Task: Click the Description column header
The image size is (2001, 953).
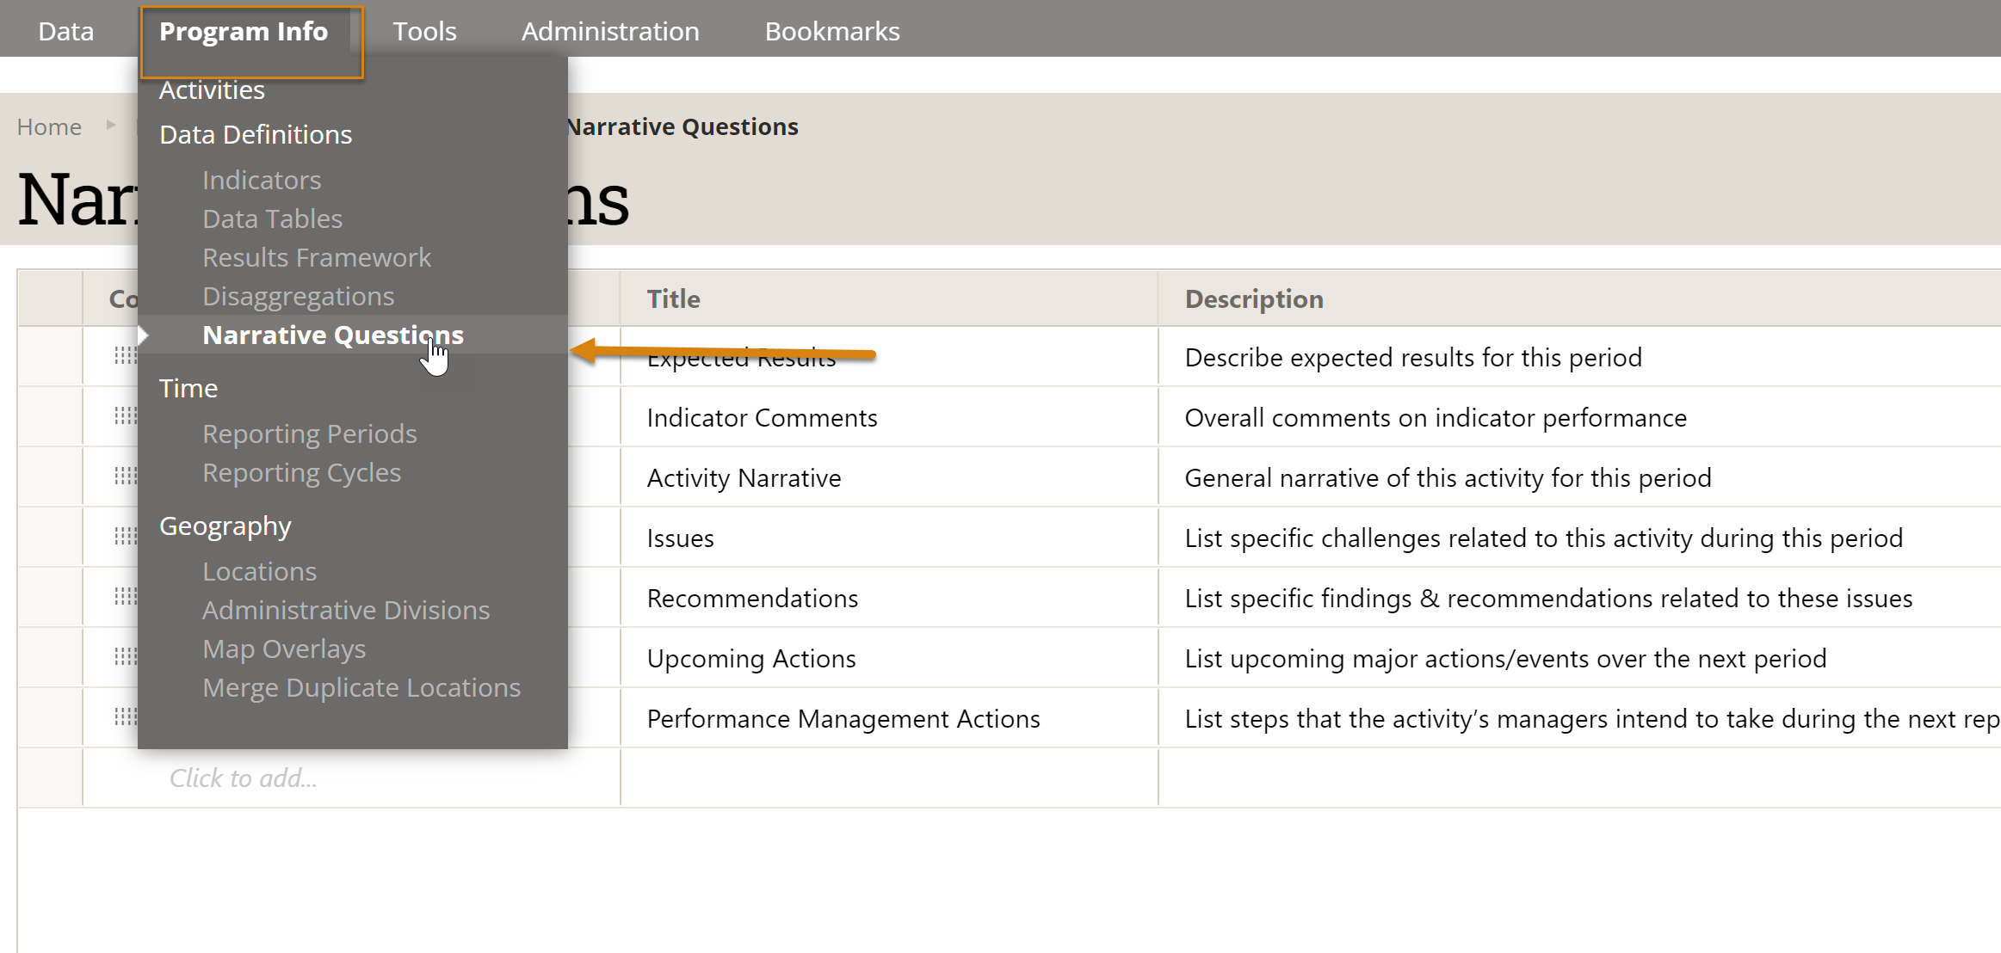Action: coord(1253,298)
